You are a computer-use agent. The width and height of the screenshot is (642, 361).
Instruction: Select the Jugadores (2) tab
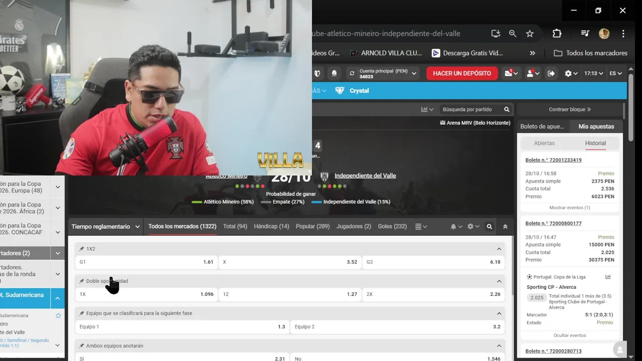point(354,227)
